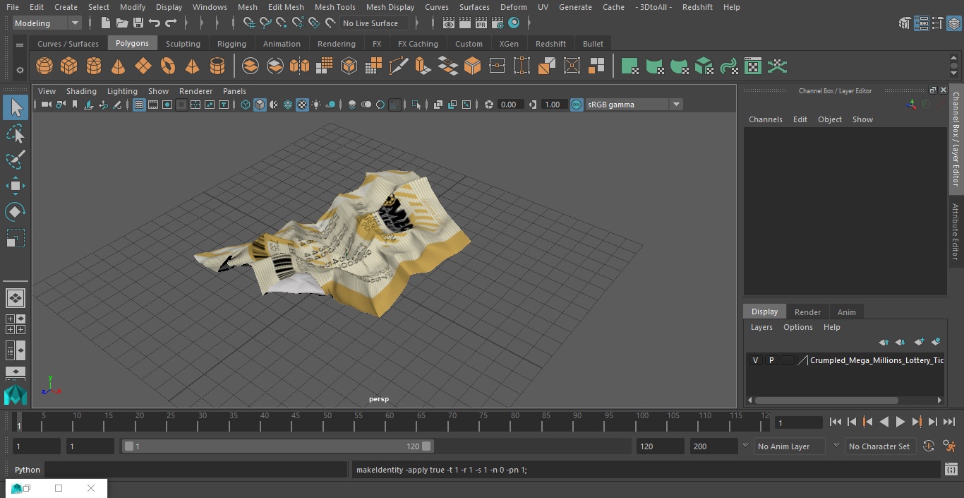Redo the last action icon
Screen dimensions: 964x498
[x=171, y=23]
